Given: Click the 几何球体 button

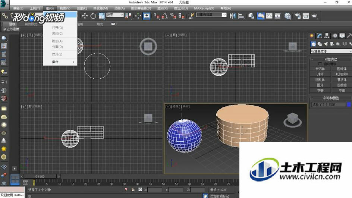Looking at the screenshot, I should pos(342,74).
